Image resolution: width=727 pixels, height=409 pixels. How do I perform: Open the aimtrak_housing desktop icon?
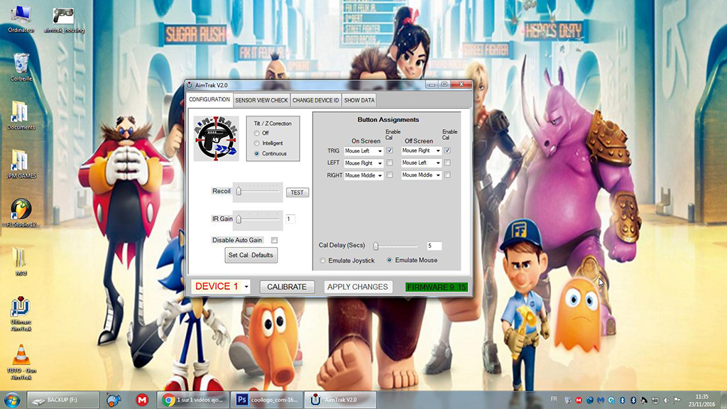[64, 20]
